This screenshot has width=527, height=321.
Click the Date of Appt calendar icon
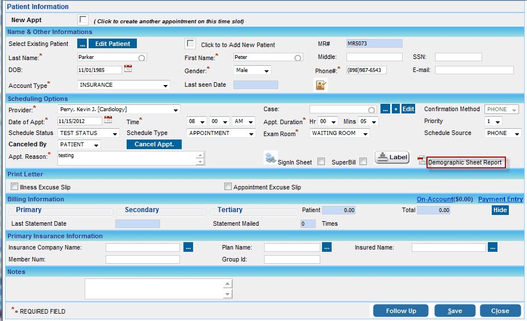point(108,120)
